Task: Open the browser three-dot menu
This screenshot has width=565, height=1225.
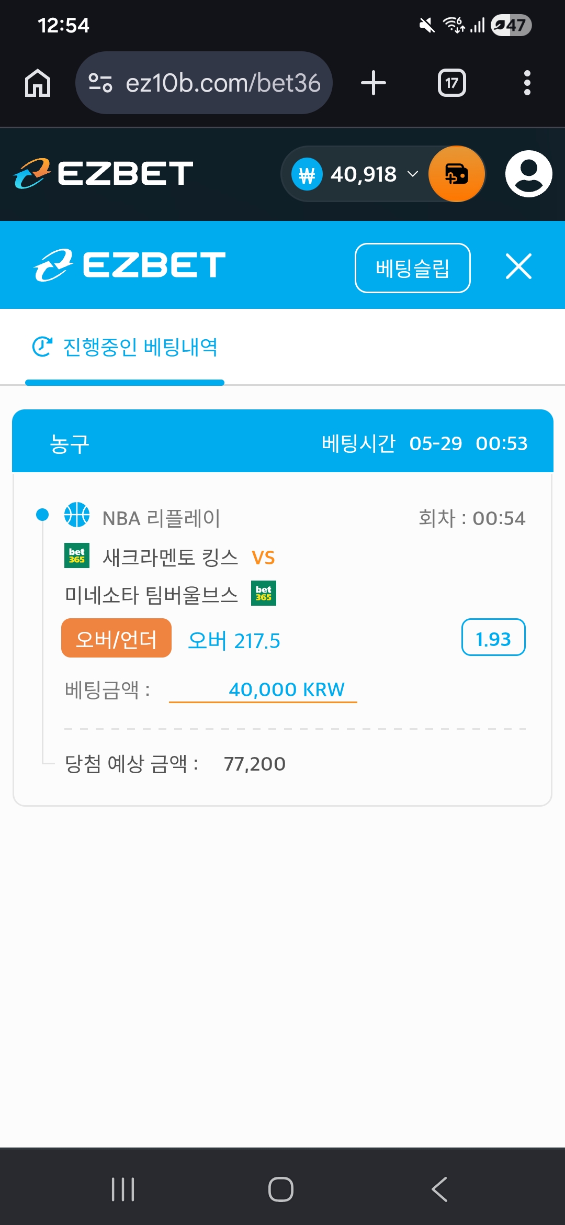Action: pyautogui.click(x=527, y=83)
